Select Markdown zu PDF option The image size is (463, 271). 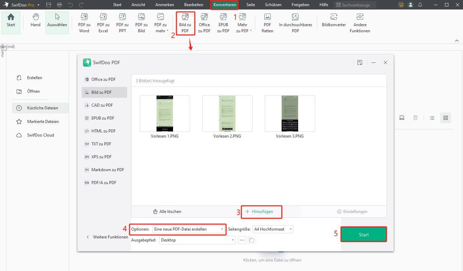[x=104, y=170]
